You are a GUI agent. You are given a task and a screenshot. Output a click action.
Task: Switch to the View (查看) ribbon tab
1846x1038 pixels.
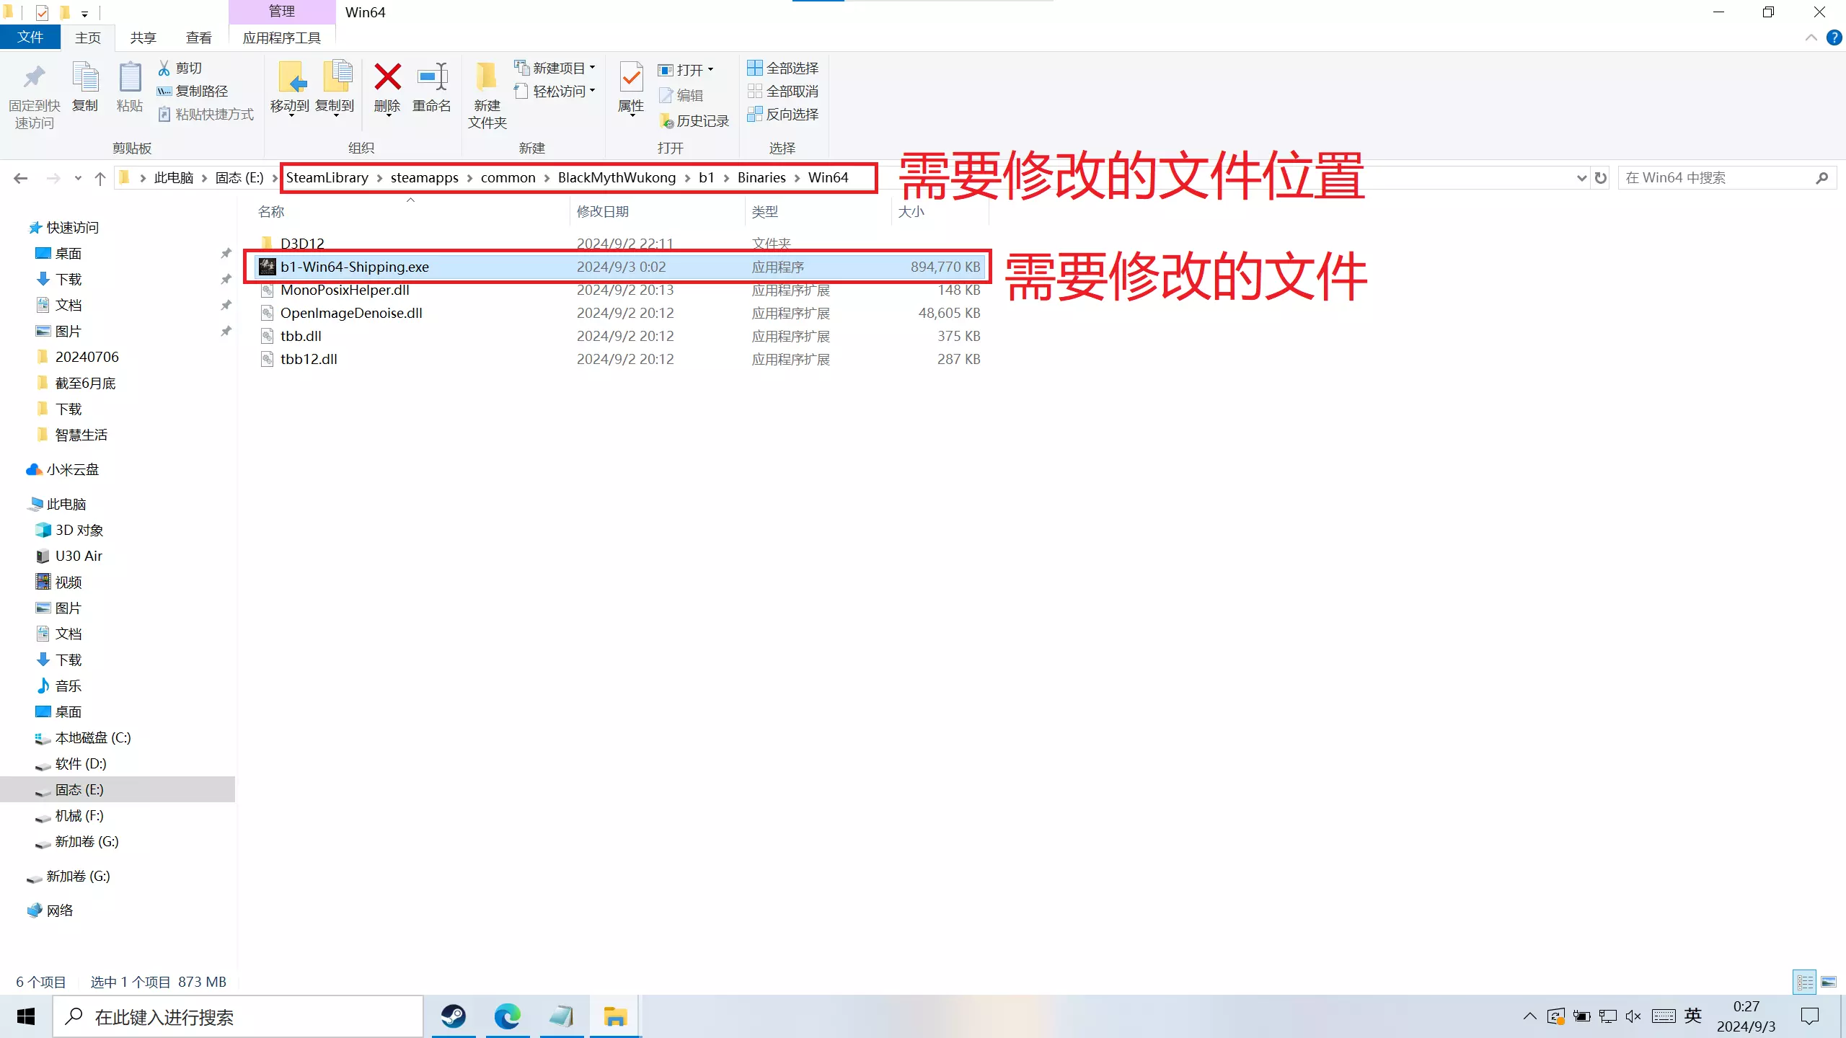click(x=198, y=37)
